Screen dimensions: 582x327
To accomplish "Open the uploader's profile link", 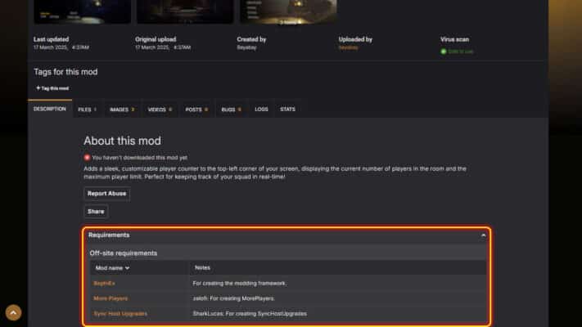I will pyautogui.click(x=350, y=48).
